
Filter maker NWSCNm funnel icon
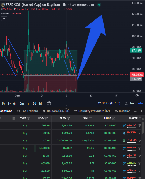click(x=140, y=133)
